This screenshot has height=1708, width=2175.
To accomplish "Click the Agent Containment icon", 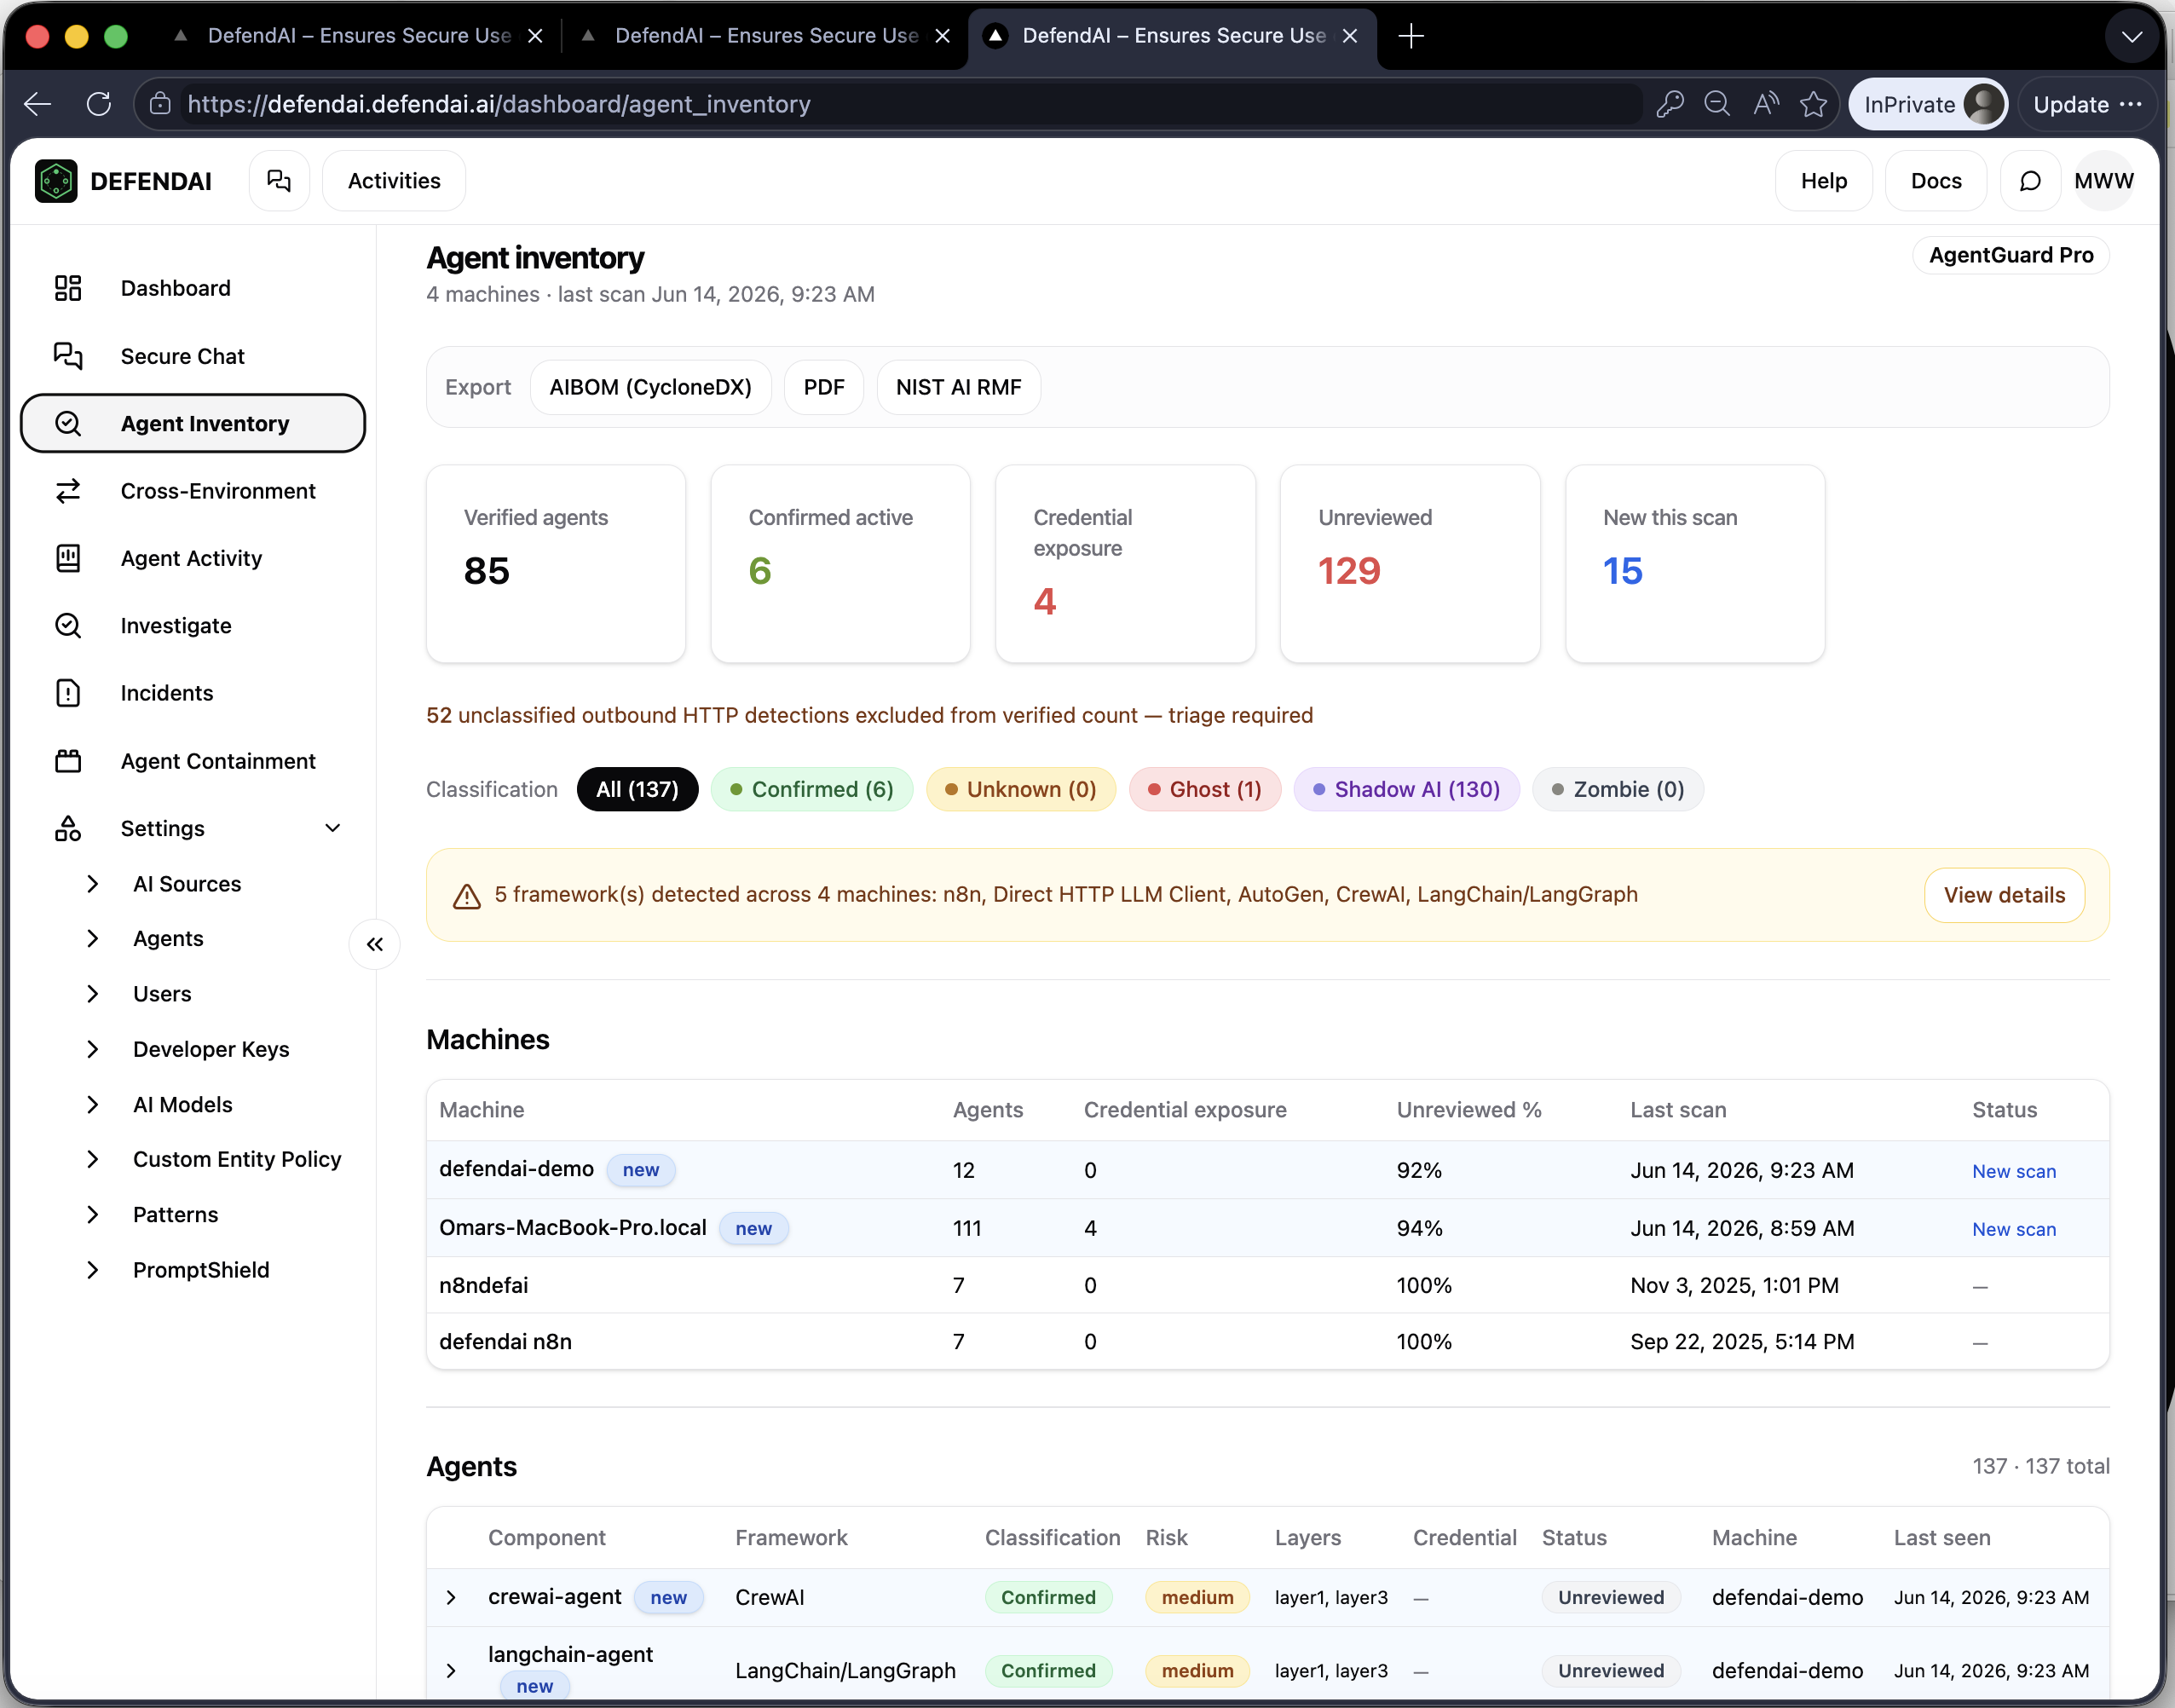I will click(68, 761).
